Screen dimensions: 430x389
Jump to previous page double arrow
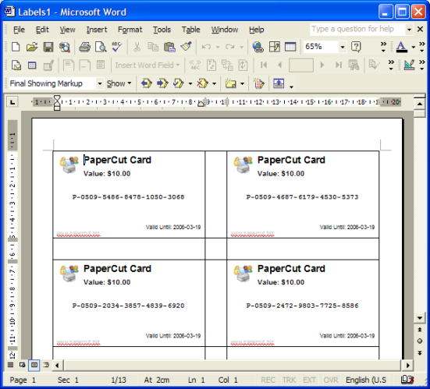coord(420,330)
